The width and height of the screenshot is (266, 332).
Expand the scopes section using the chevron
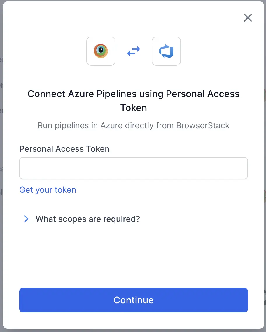pos(26,219)
